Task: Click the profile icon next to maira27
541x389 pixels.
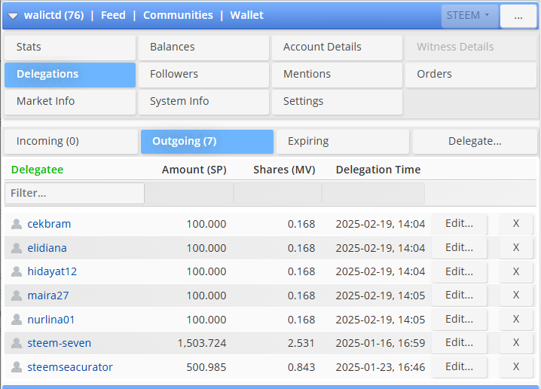Action: (17, 296)
